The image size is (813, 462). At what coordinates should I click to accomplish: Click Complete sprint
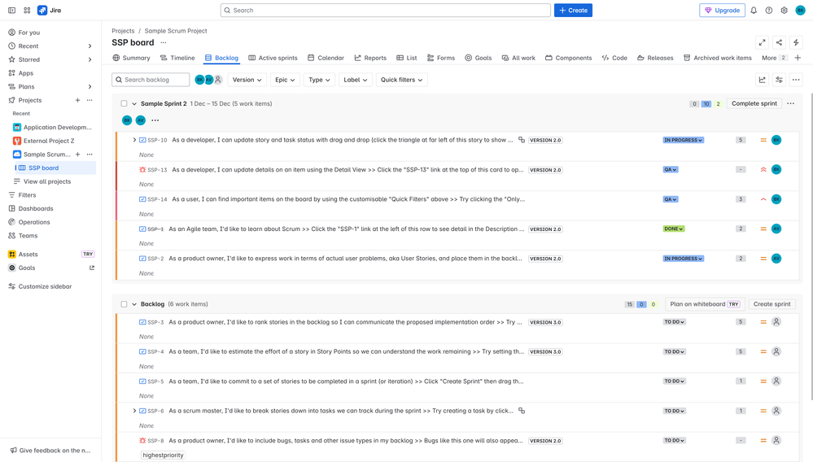(754, 103)
